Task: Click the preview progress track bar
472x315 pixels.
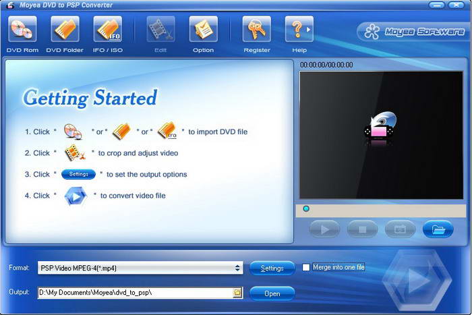Action: coord(381,210)
